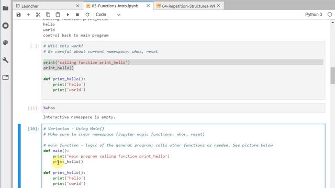
Task: Restart the kernel
Action: click(x=87, y=15)
